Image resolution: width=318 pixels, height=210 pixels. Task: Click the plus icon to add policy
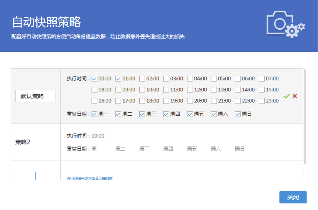(36, 177)
